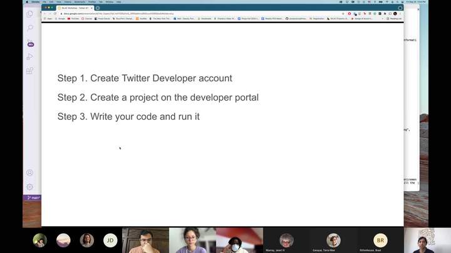Open the Reading List button
The image size is (451, 253).
394,19
